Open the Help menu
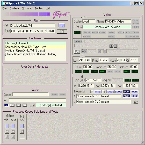Viewport: 145px width, 145px height. click(48, 8)
